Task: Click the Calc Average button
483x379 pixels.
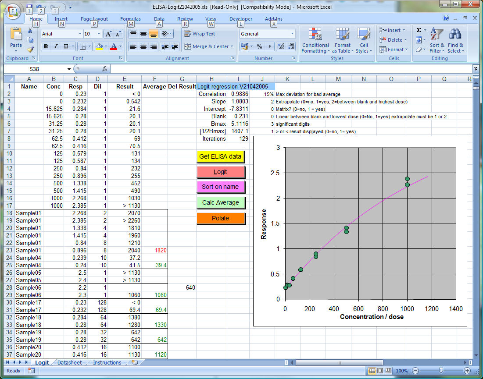Action: point(221,203)
